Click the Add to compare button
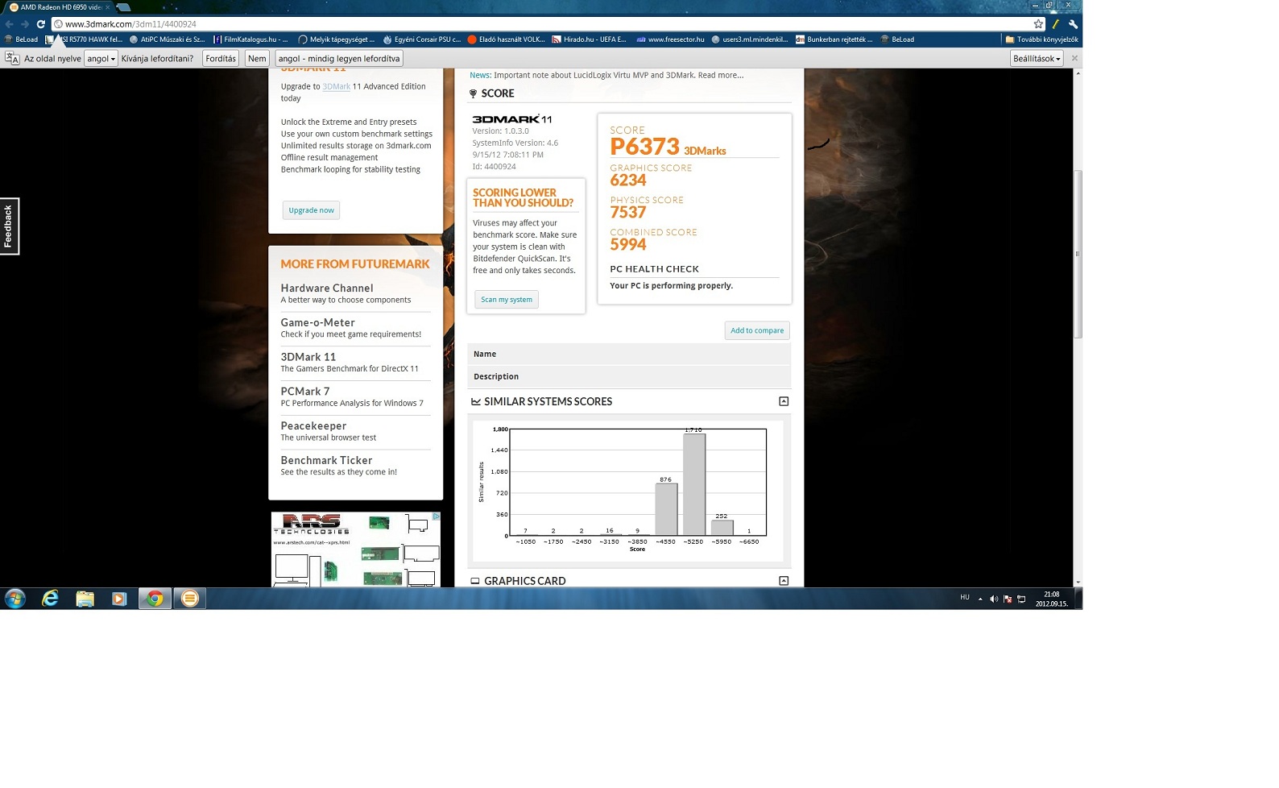Viewport: 1279px width, 788px height. click(x=757, y=330)
